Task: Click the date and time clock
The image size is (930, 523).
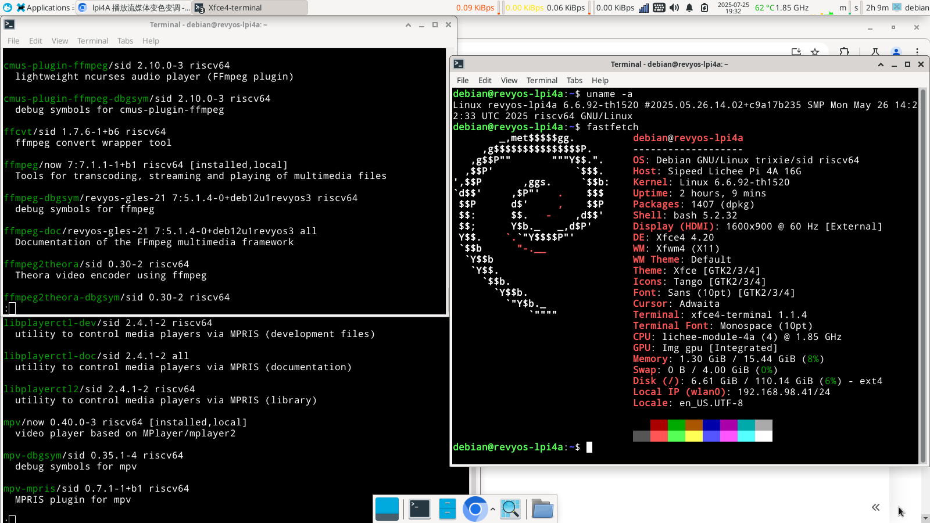Action: pos(734,8)
